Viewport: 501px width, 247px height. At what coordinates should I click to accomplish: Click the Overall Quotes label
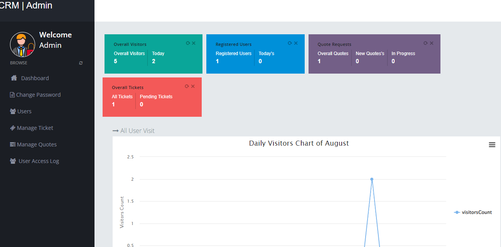pyautogui.click(x=333, y=54)
